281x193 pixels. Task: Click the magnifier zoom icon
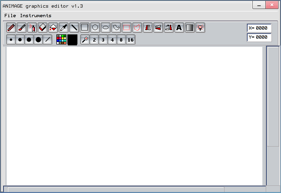pos(85,40)
